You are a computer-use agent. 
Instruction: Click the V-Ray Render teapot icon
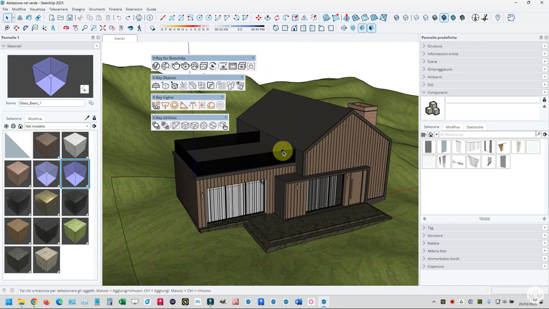pos(176,66)
